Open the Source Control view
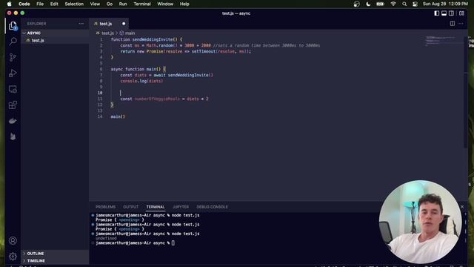The image size is (474, 267). [x=13, y=57]
